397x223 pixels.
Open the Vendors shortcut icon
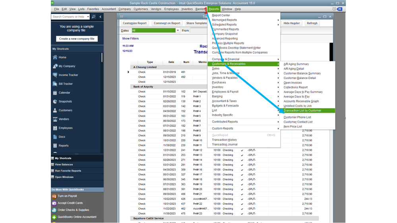[x=55, y=119]
